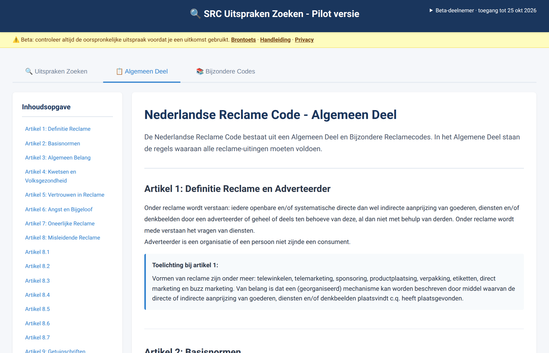Click the Artikel 1: Definitie Reclame en Adverteerder heading
This screenshot has height=353, width=549.
click(x=237, y=189)
